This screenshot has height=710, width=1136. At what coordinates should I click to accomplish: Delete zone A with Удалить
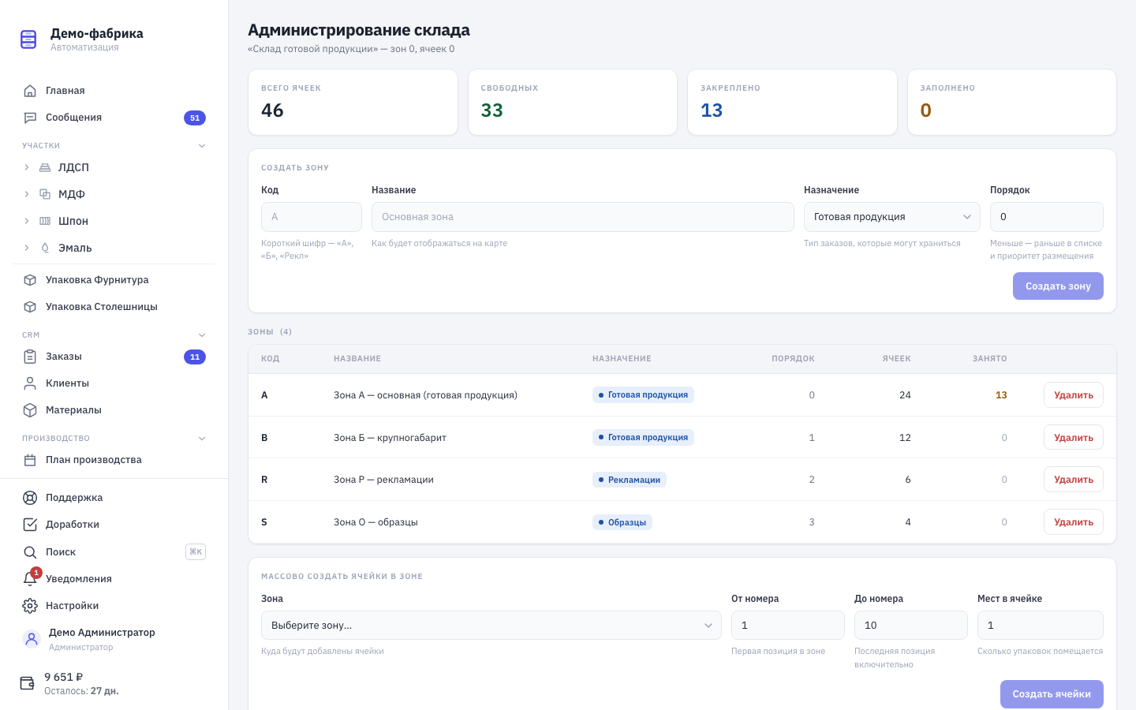1074,395
